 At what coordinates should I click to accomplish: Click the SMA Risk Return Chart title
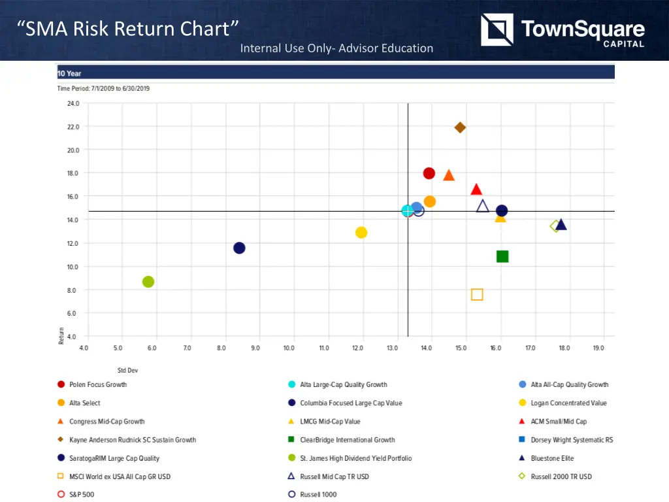(128, 29)
